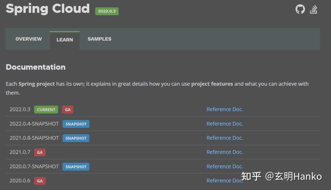Open Reference Doc for version 2021.0.7

point(225,152)
